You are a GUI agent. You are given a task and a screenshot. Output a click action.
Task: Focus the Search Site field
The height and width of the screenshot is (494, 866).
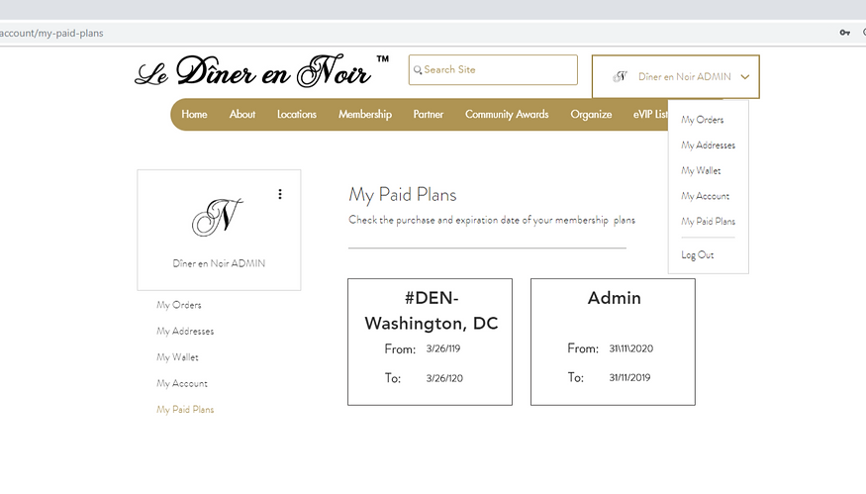493,69
